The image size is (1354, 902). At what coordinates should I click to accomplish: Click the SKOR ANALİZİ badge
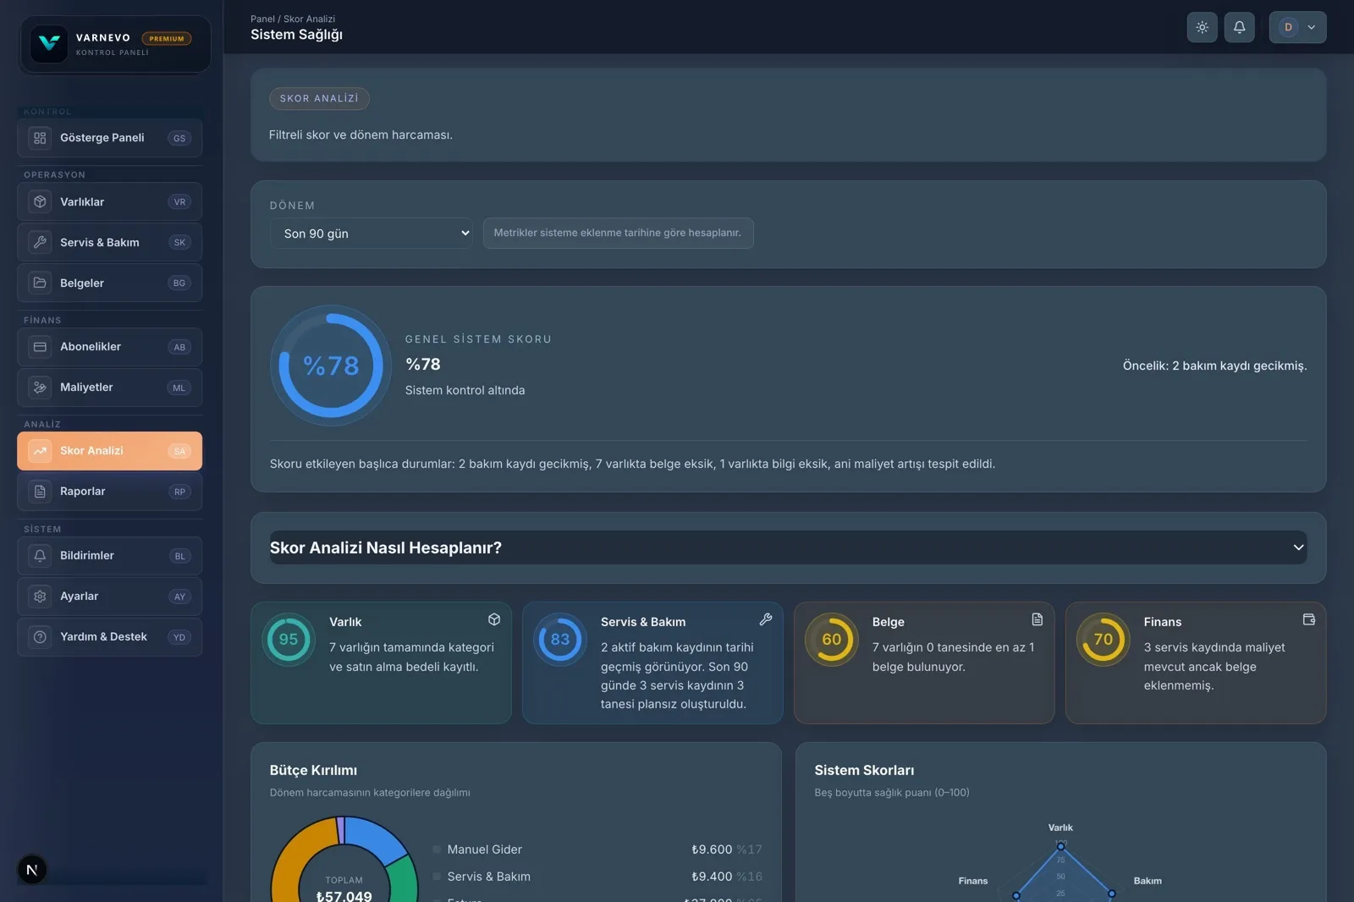coord(319,98)
